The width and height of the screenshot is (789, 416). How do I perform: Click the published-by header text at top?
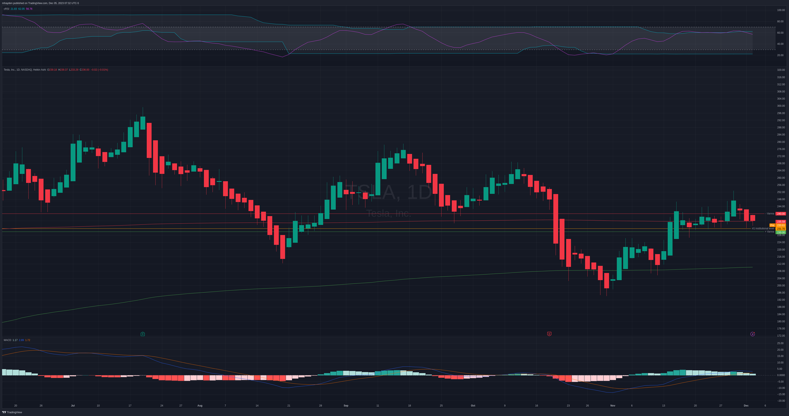point(40,3)
